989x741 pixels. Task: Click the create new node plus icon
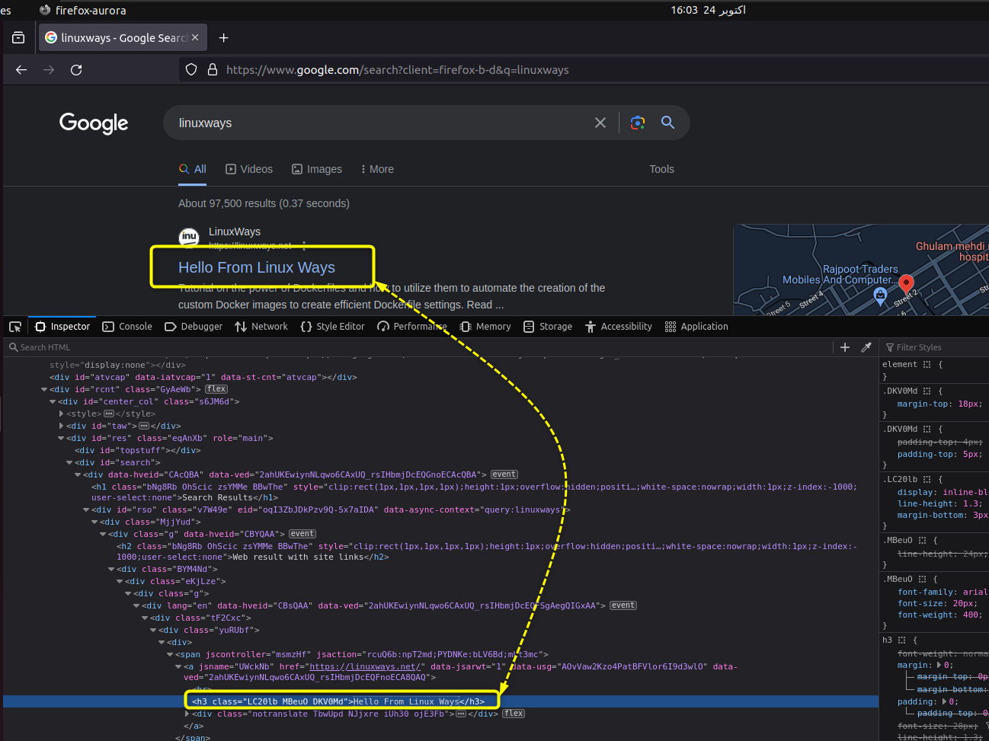coord(845,347)
